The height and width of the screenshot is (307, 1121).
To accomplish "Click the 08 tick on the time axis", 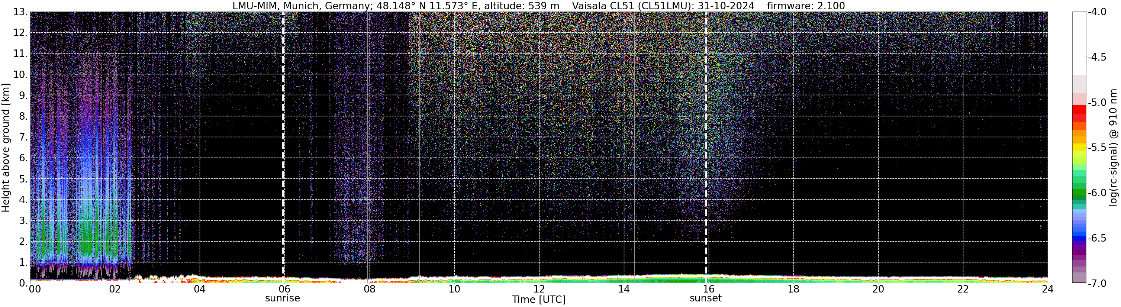I will point(369,289).
